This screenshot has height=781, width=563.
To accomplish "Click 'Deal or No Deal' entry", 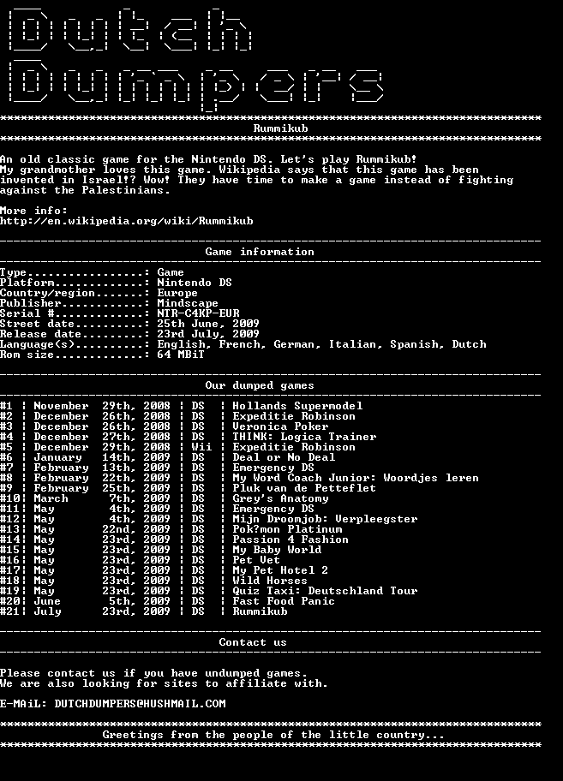I will tap(284, 457).
